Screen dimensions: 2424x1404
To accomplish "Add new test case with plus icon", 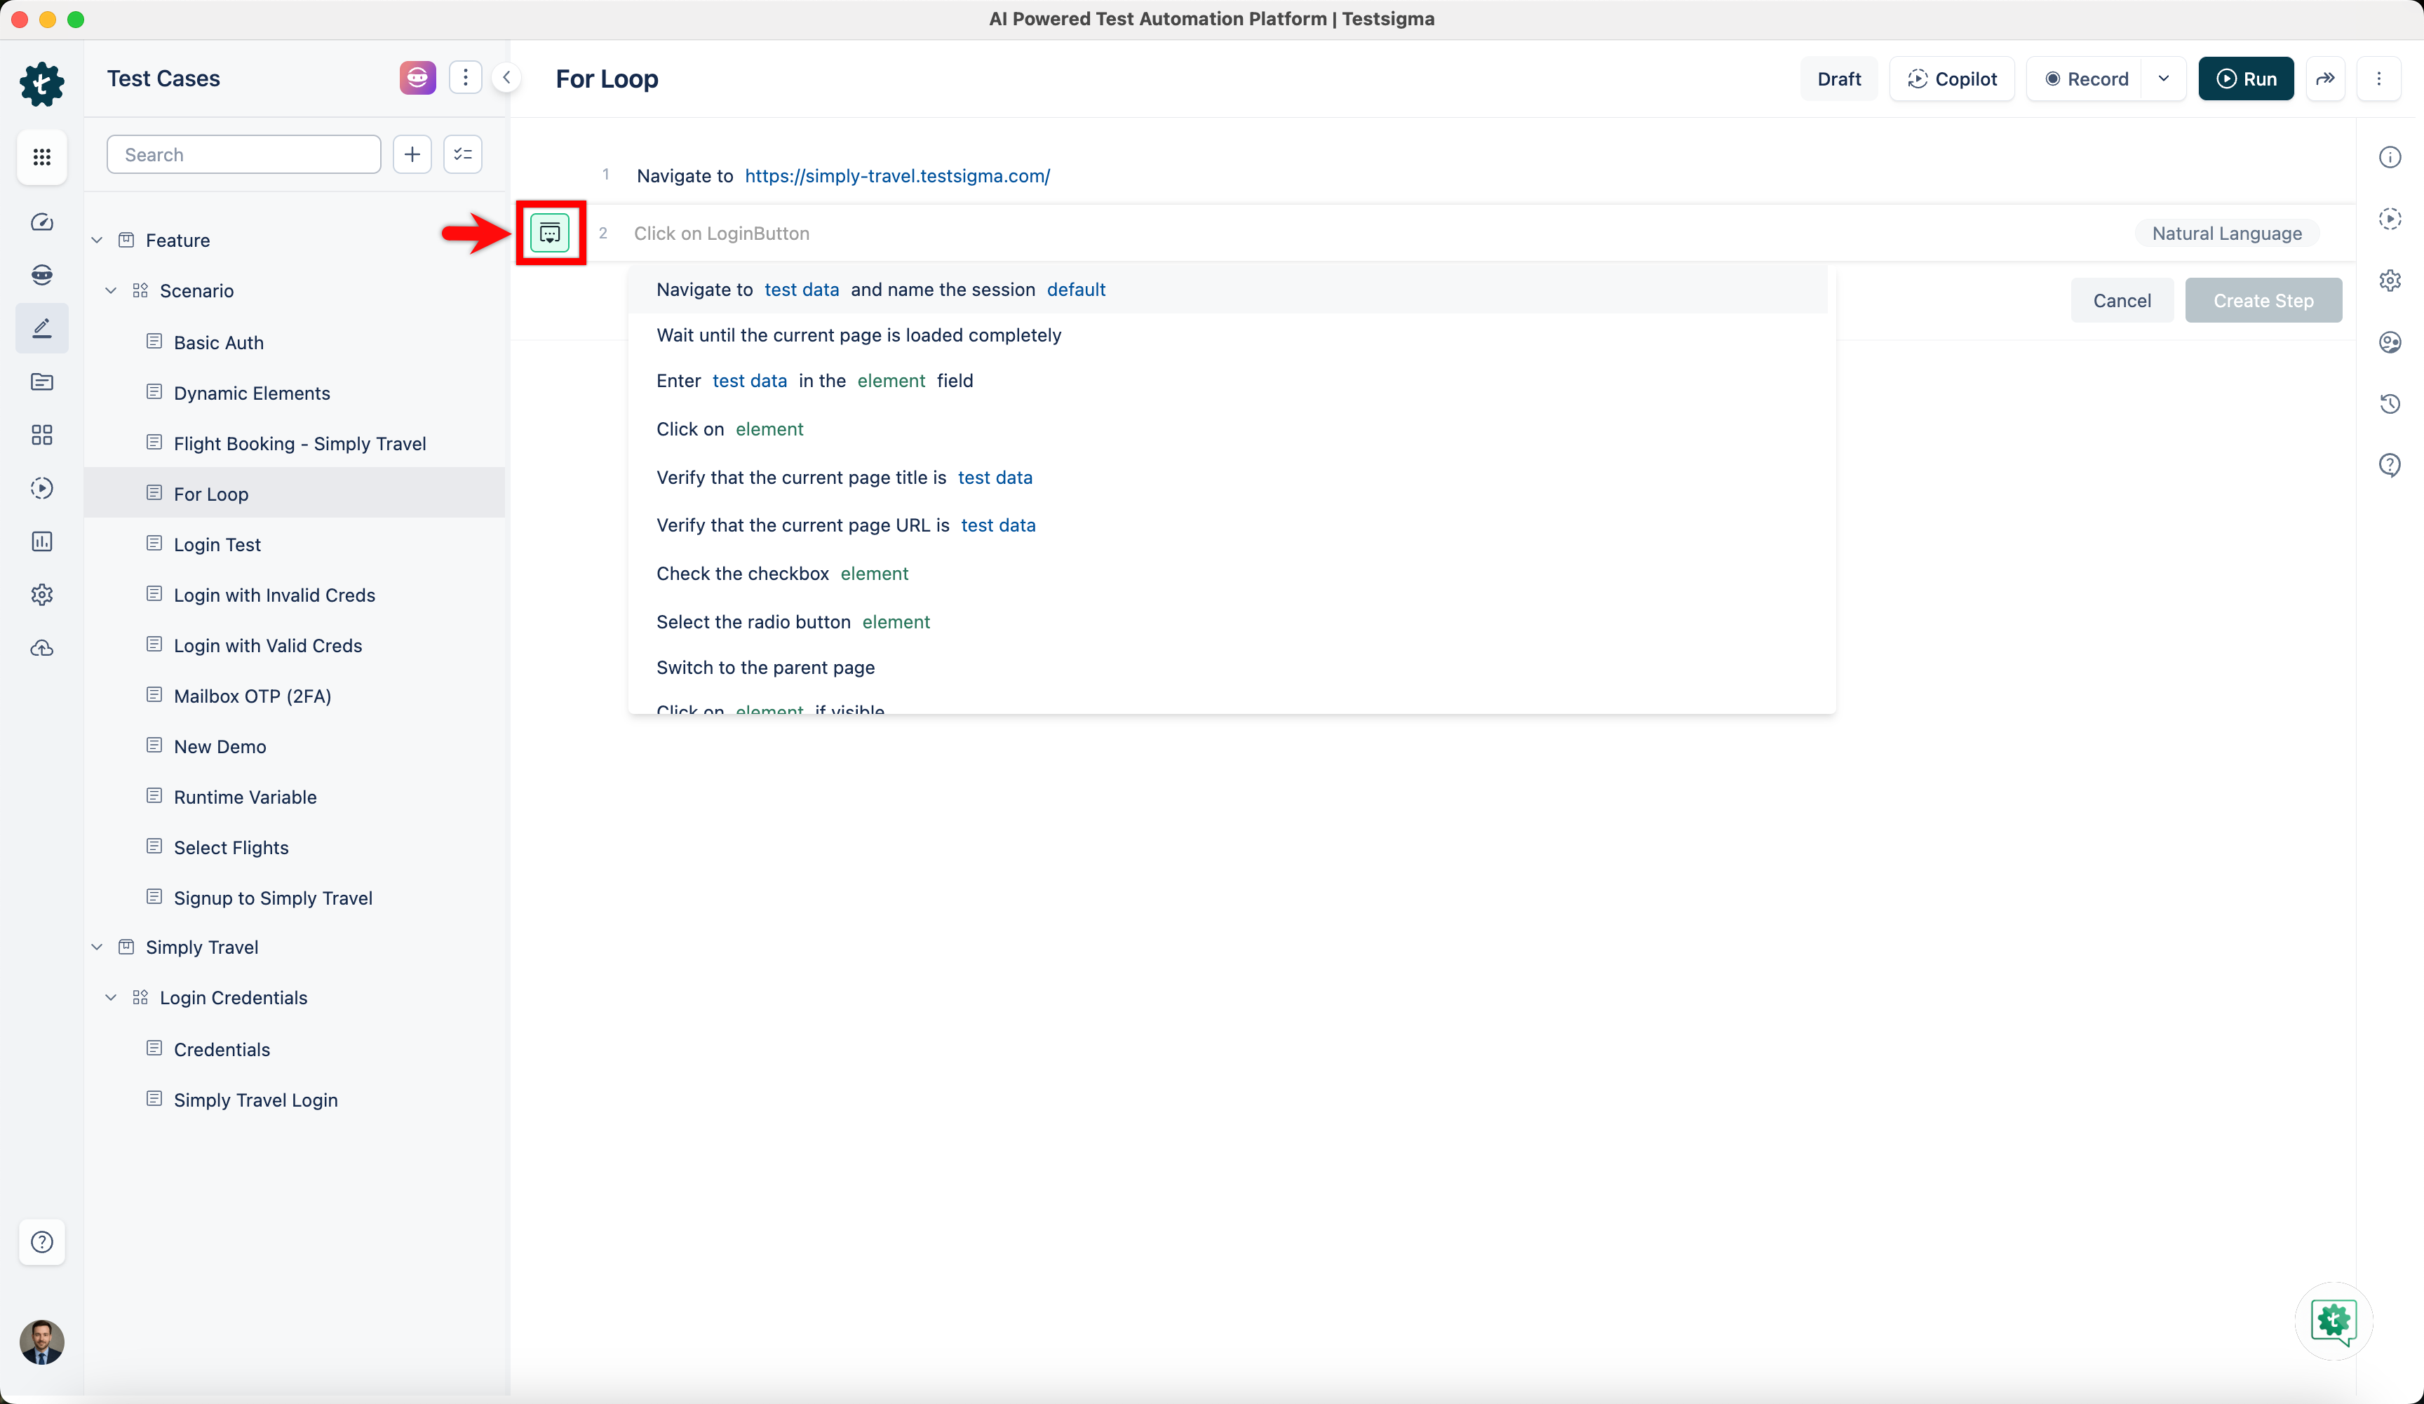I will [412, 154].
